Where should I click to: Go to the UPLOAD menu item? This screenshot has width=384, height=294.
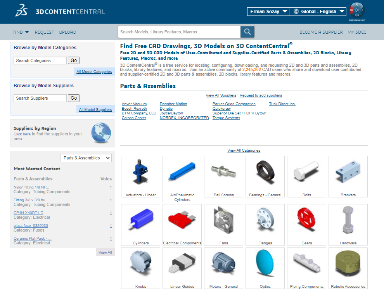pos(67,32)
